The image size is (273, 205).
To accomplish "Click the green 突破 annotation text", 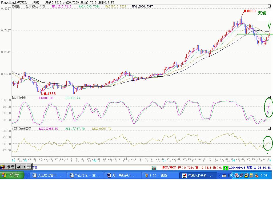I will click(262, 13).
